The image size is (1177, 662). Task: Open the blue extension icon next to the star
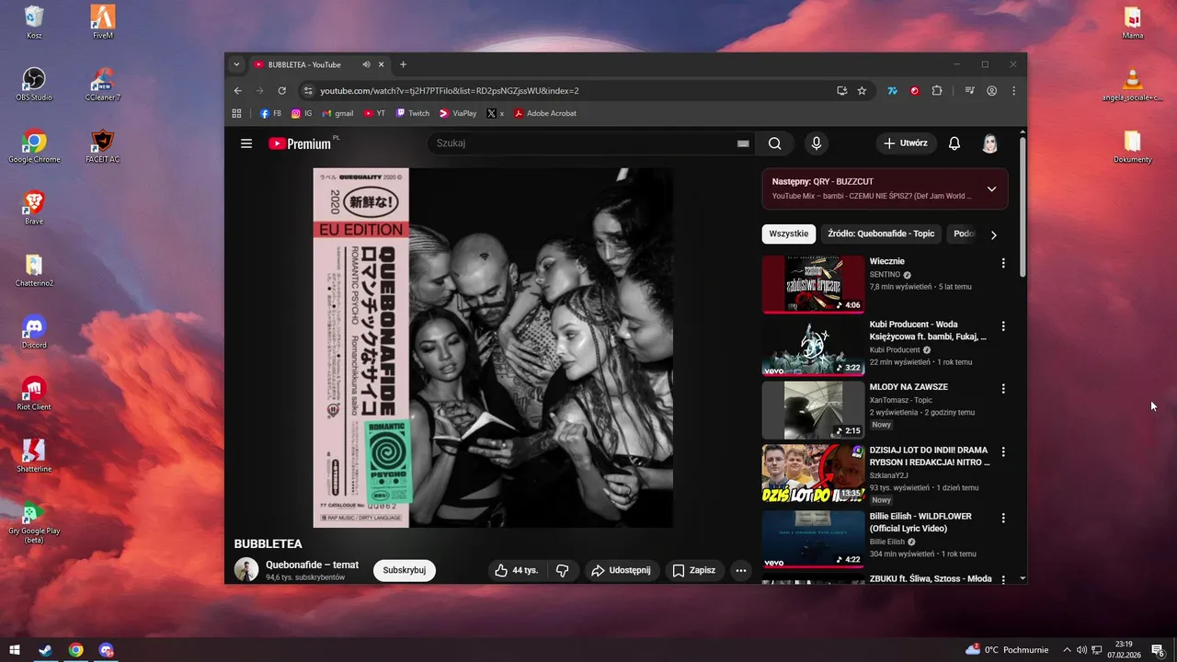click(x=892, y=91)
